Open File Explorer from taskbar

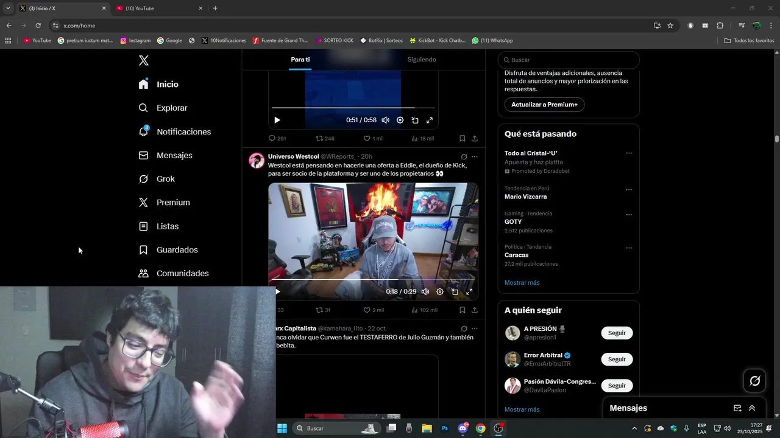pyautogui.click(x=427, y=428)
